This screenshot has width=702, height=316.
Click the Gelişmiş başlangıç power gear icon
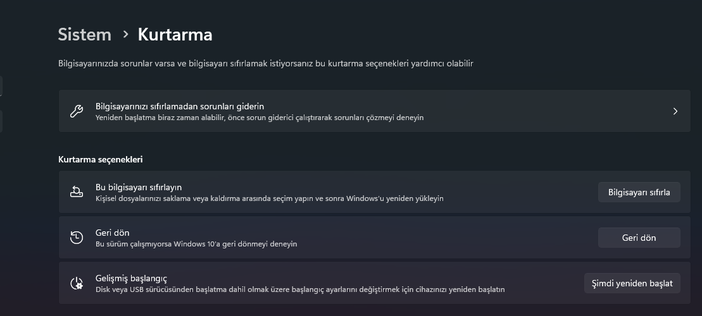tap(77, 283)
